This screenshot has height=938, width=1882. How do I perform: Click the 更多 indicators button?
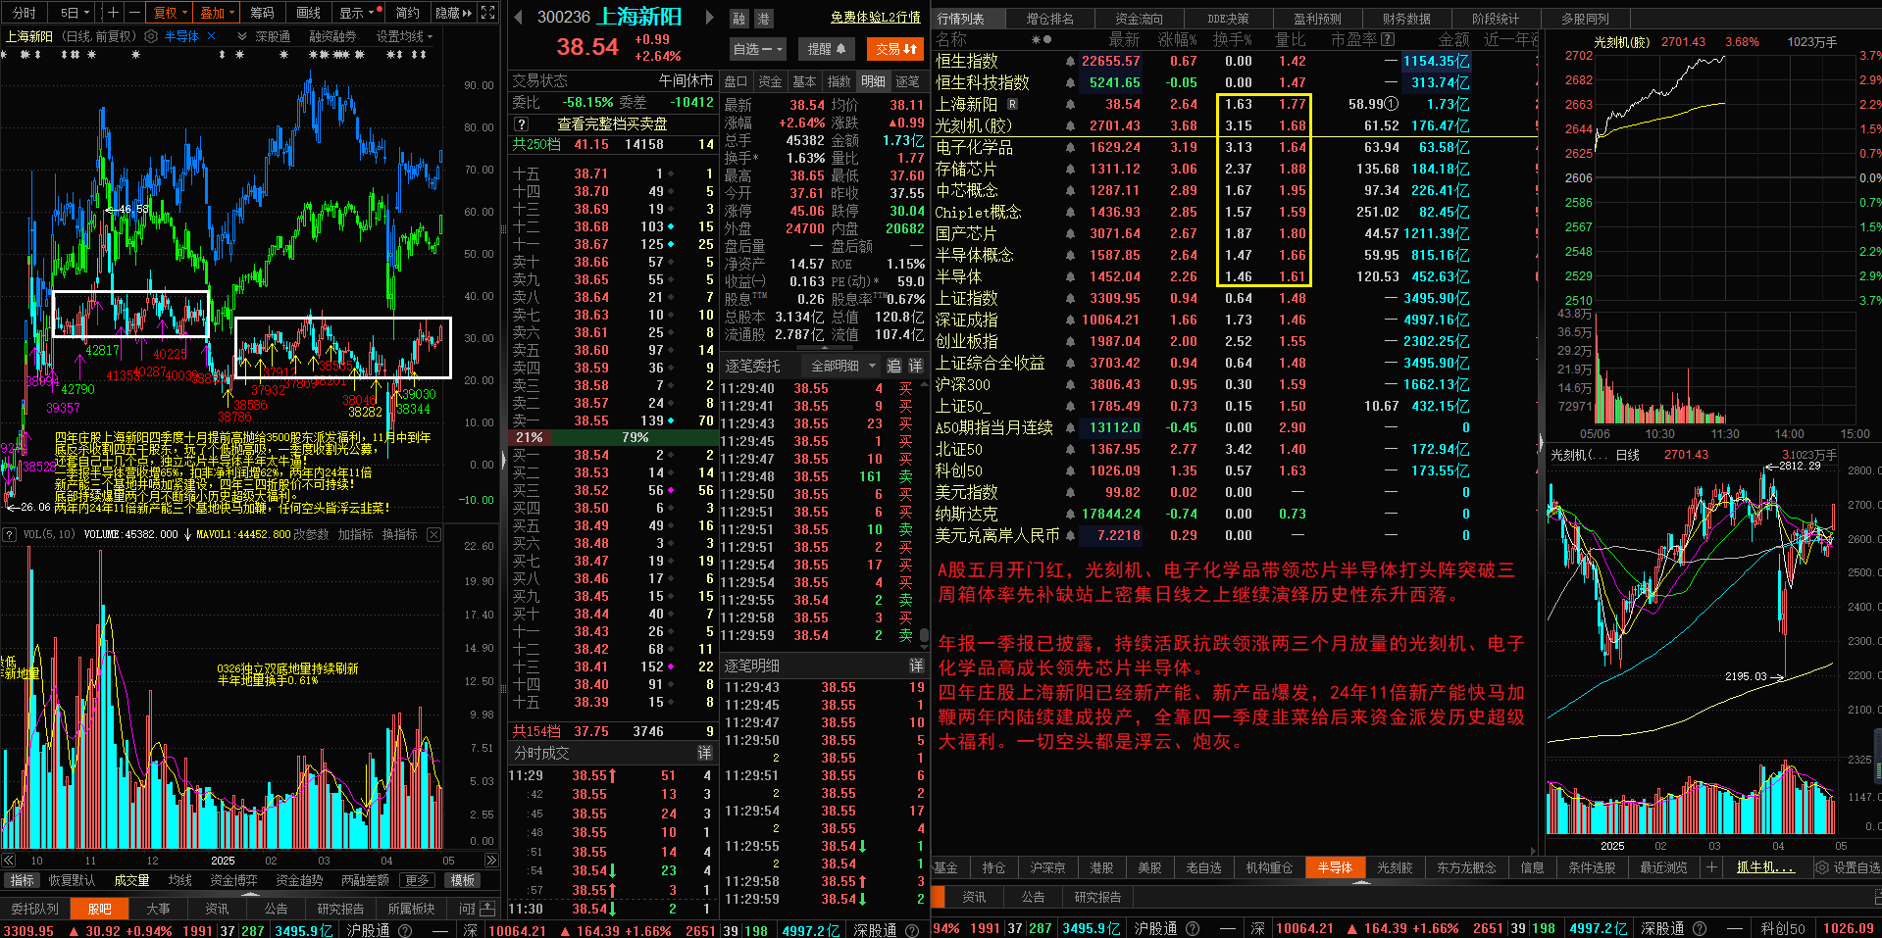pos(418,880)
